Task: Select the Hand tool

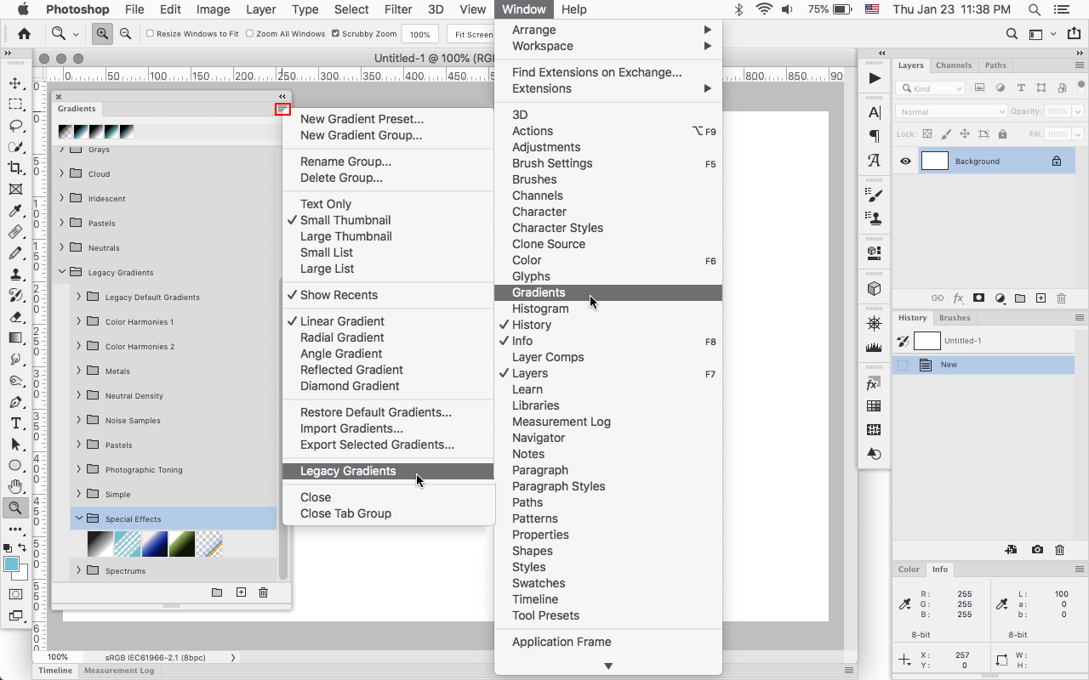Action: (x=15, y=487)
